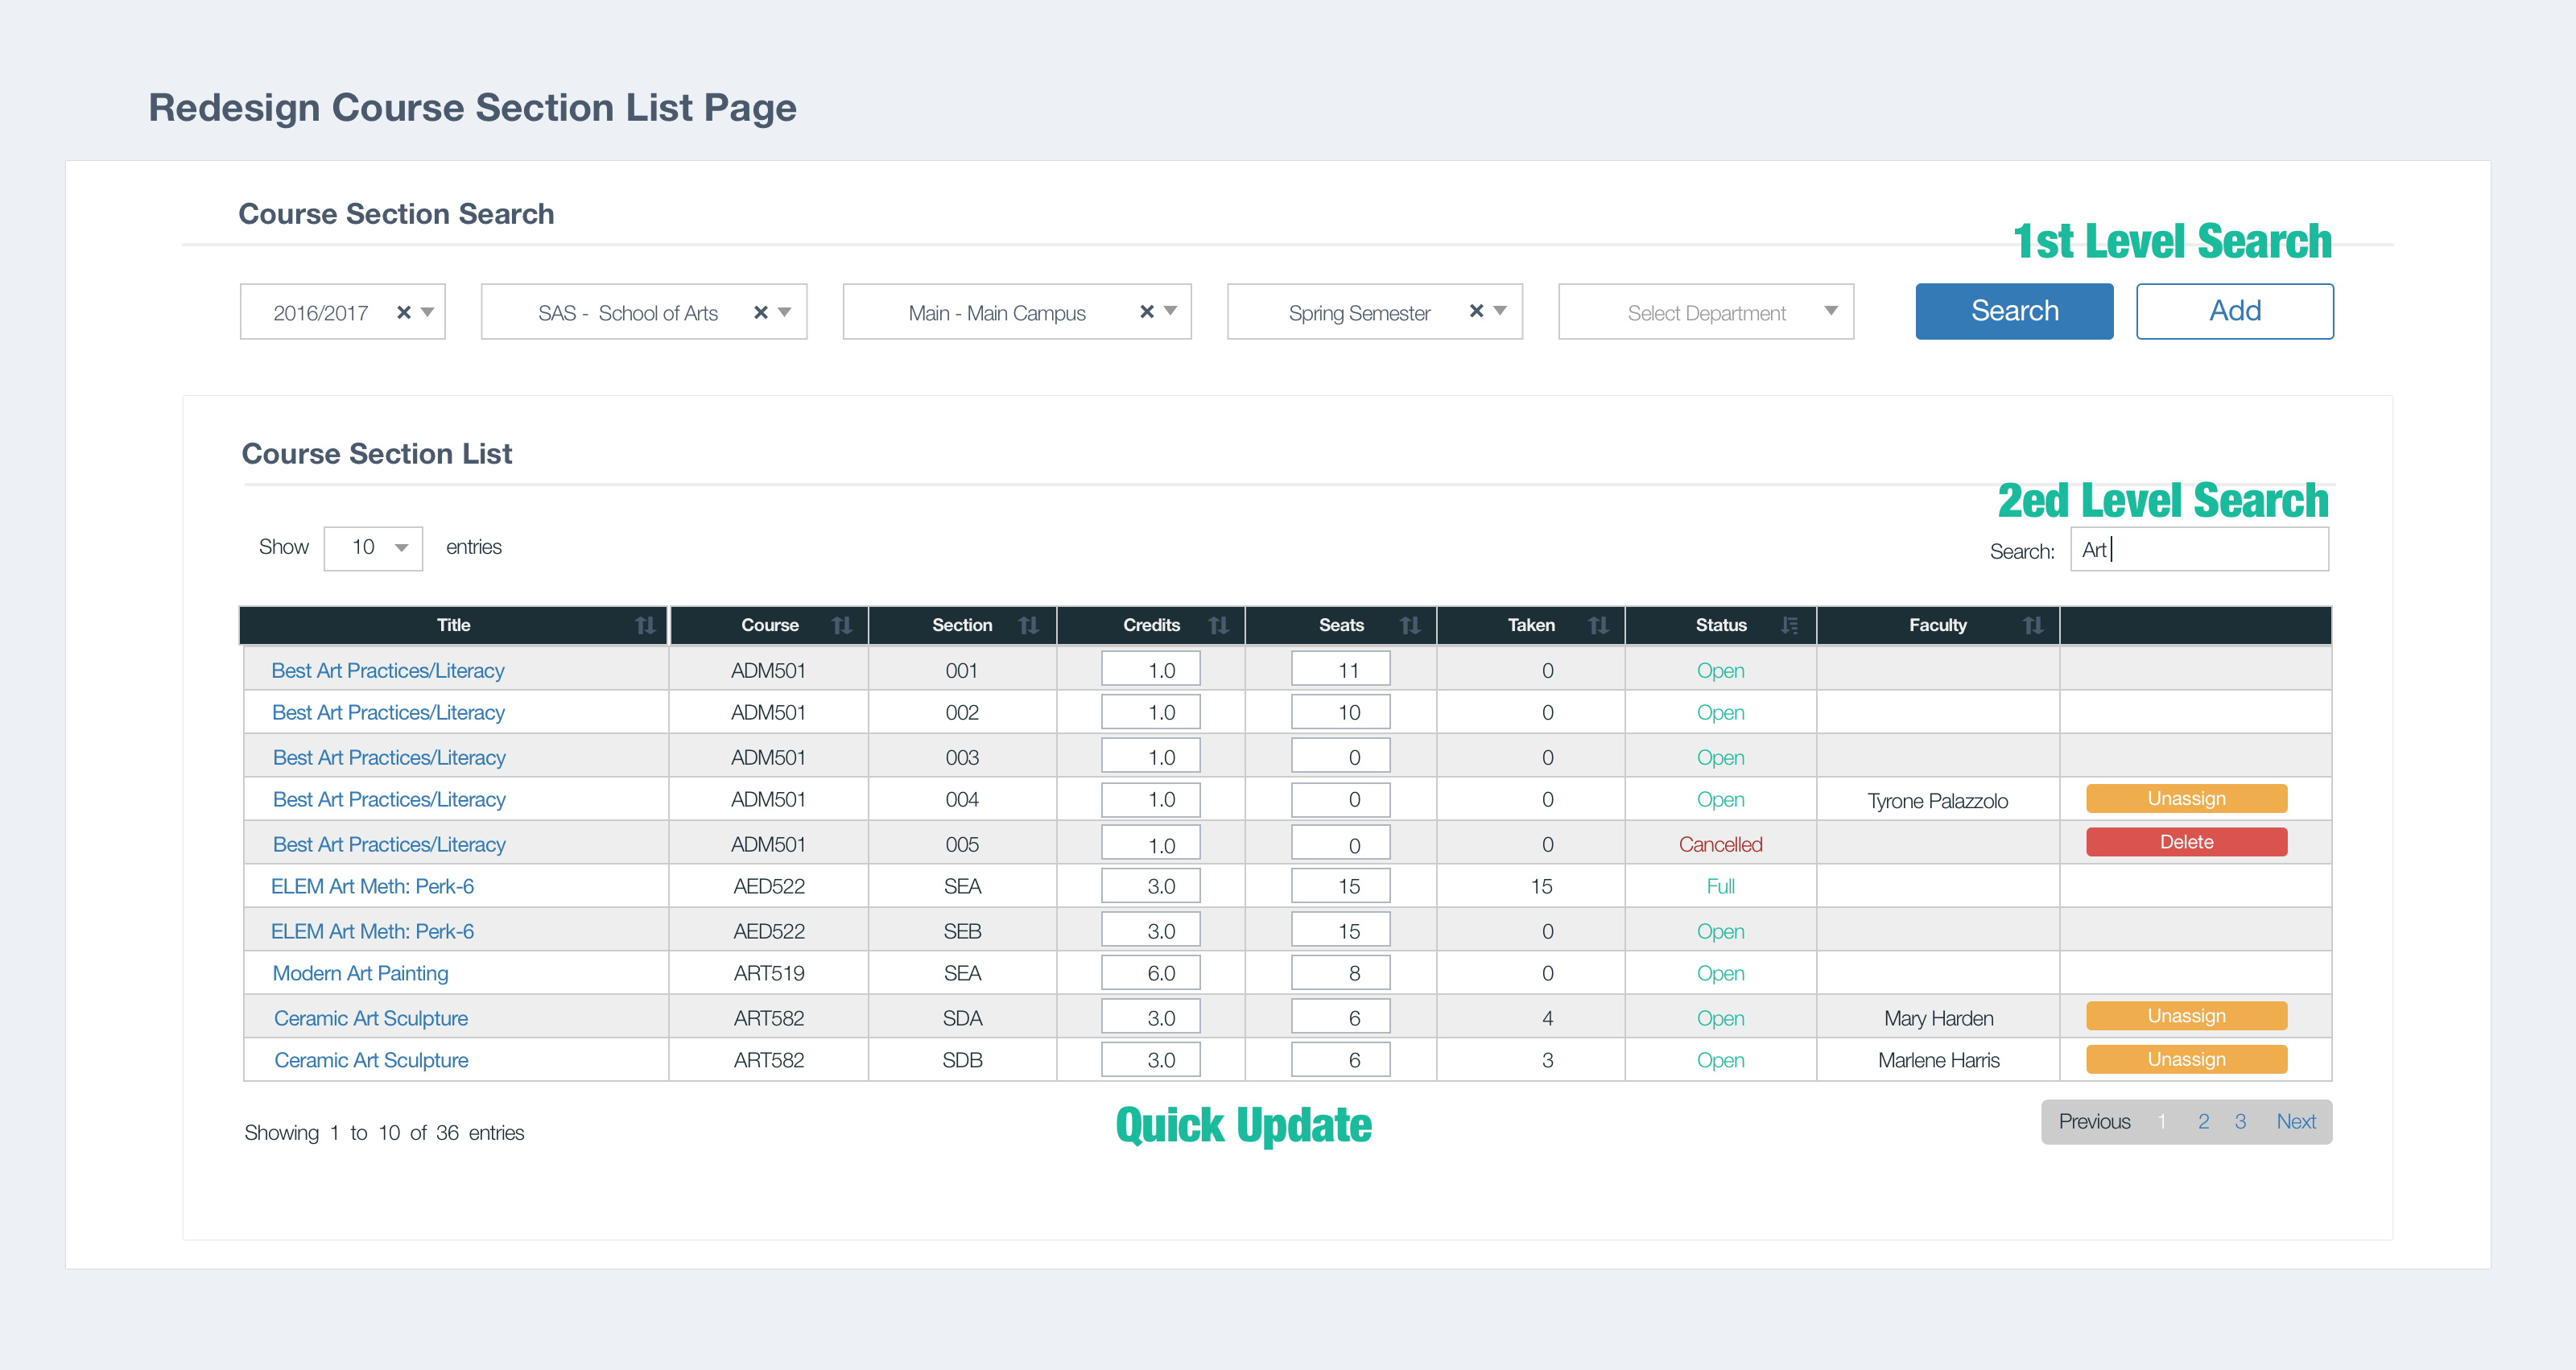Screen dimensions: 2576x1370
Task: Click the Seats sort arrows
Action: 1410,625
